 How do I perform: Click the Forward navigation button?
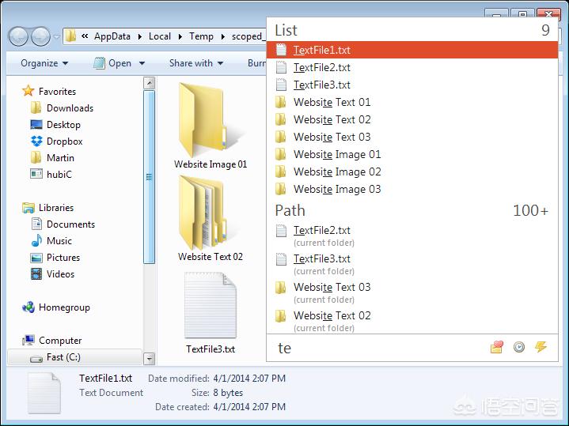(40, 36)
